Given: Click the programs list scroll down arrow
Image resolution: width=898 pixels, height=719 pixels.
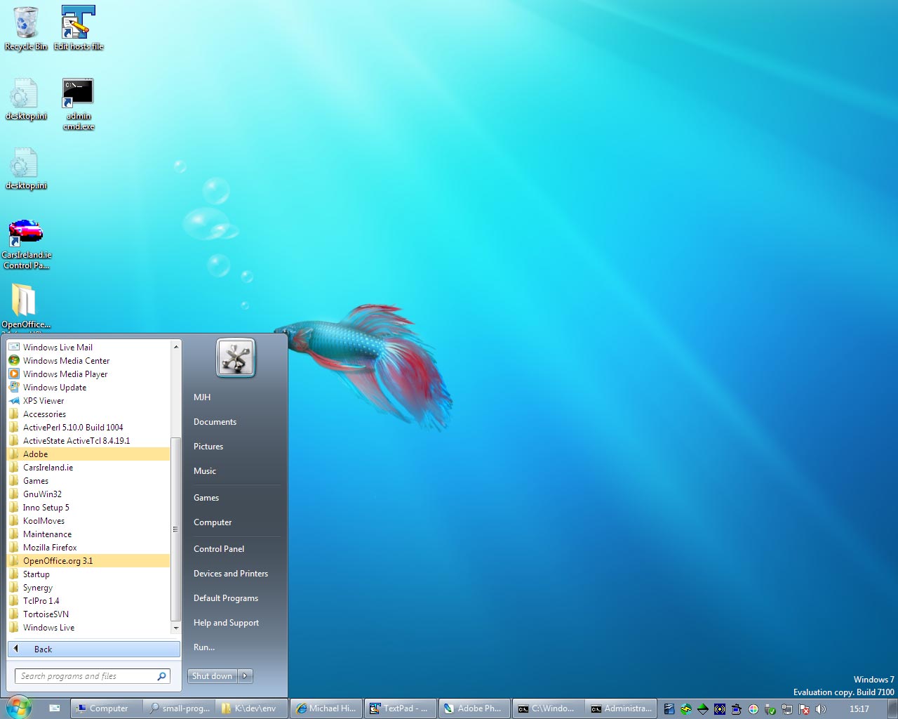Looking at the screenshot, I should point(176,628).
